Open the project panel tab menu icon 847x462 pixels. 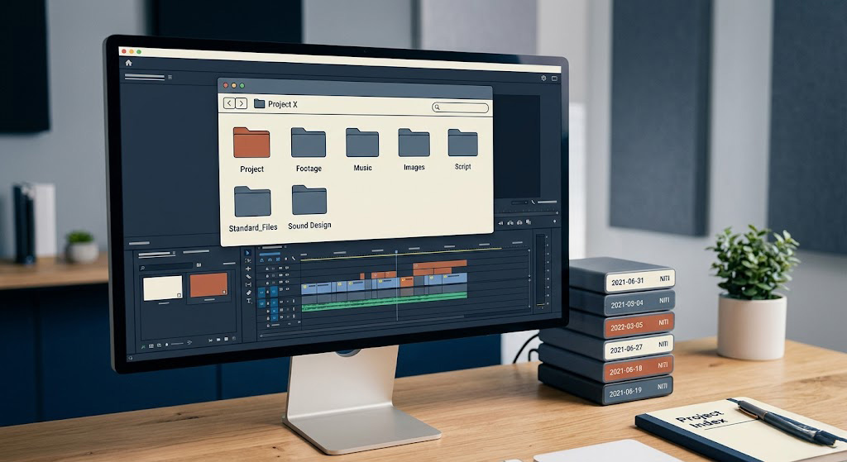174,253
